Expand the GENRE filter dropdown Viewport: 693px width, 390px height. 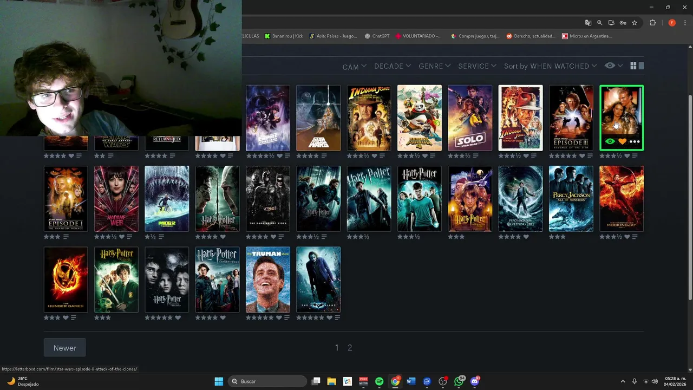[x=435, y=66]
